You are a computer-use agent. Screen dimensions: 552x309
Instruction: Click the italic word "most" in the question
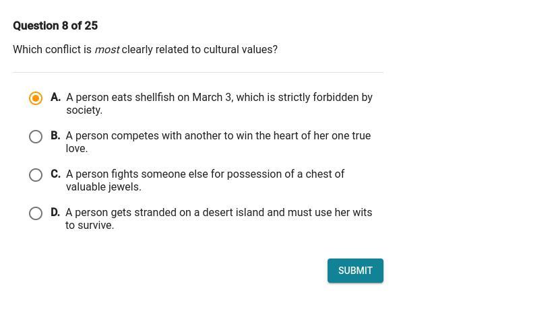[106, 50]
